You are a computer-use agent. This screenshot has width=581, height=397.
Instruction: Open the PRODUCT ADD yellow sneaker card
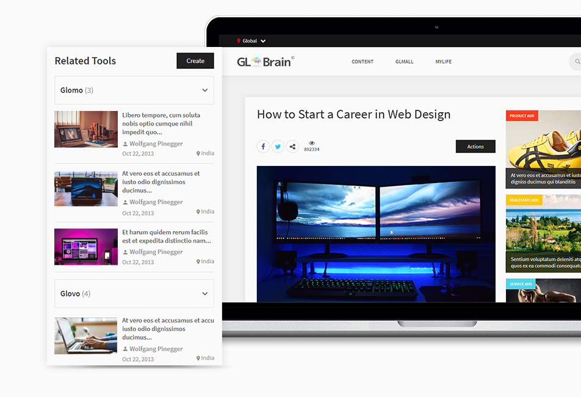click(543, 149)
